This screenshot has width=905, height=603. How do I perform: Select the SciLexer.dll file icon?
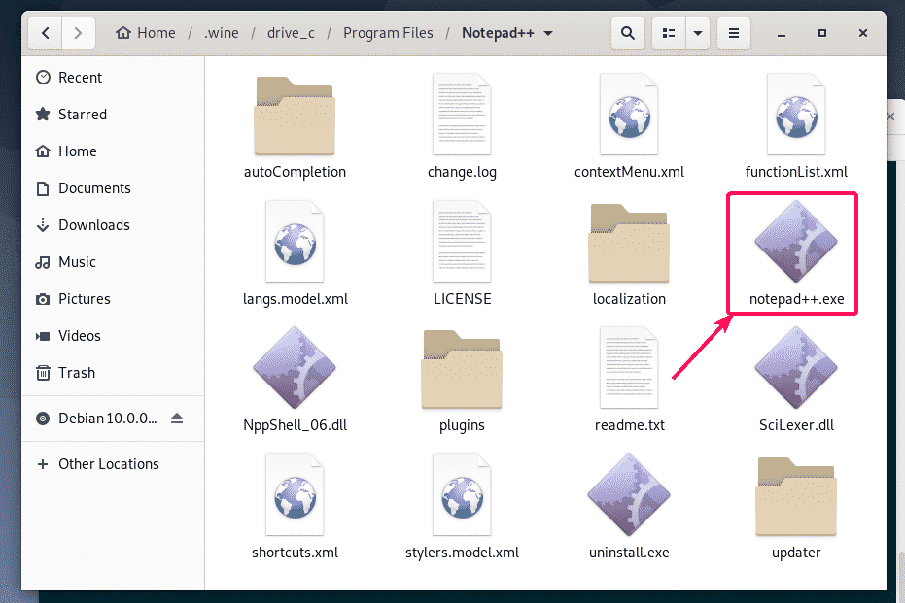coord(796,367)
